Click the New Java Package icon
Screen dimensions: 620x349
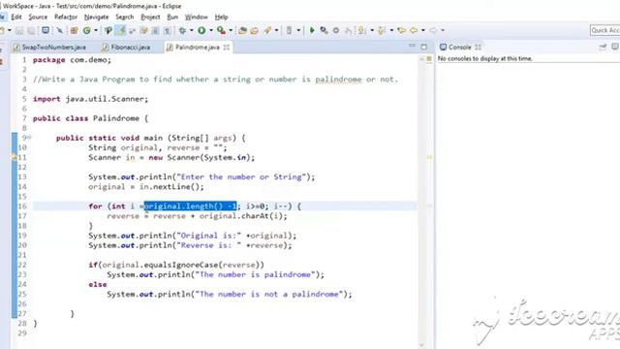[x=74, y=30]
